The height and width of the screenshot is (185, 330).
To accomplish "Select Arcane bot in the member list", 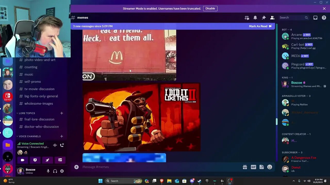I will click(303, 36).
